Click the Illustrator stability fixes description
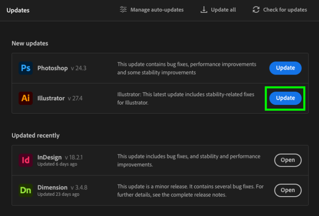The image size is (319, 216). [x=185, y=98]
